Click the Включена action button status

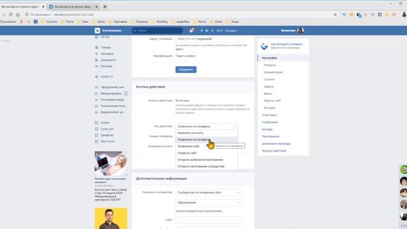[183, 101]
